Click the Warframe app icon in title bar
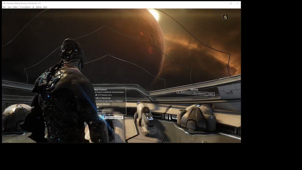 pos(4,3)
